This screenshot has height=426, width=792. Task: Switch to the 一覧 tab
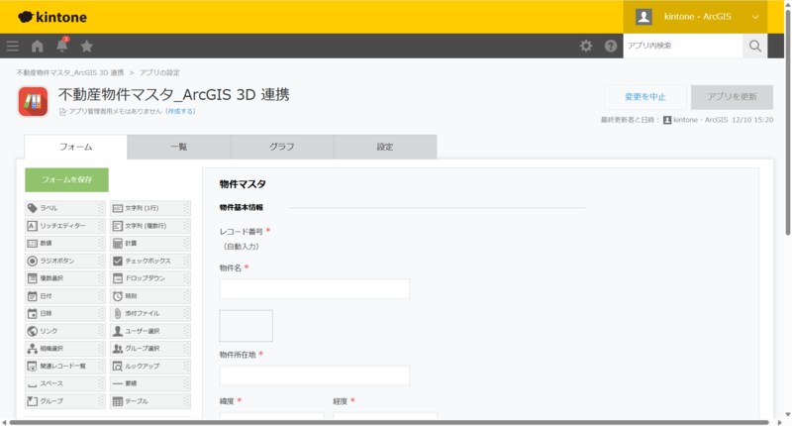tap(179, 147)
